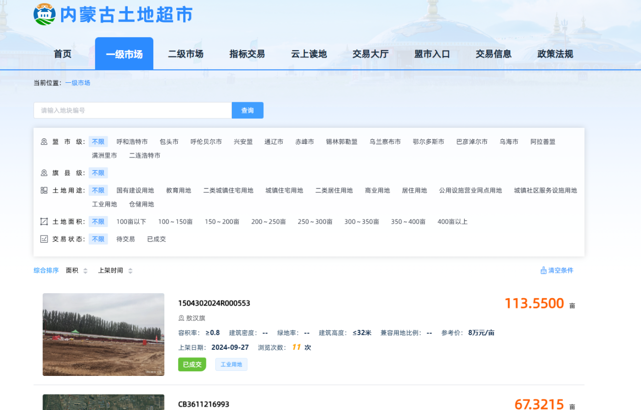Screen dimensions: 641x410
Task: Select 不限 for 旗县级 filter
Action: [x=98, y=173]
